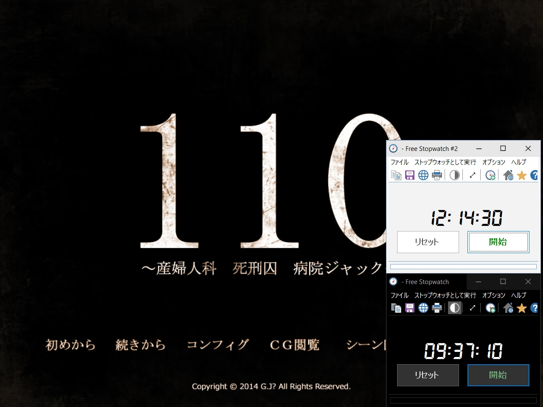Click print icon in Free Stopwatch #2 toolbar
This screenshot has height=407, width=543.
pos(437,175)
